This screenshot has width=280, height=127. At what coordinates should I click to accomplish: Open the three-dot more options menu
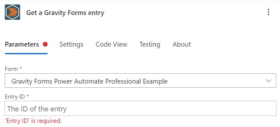click(268, 12)
